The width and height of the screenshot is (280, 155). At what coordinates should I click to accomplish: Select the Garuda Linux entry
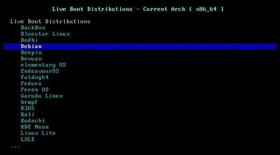coord(42,96)
